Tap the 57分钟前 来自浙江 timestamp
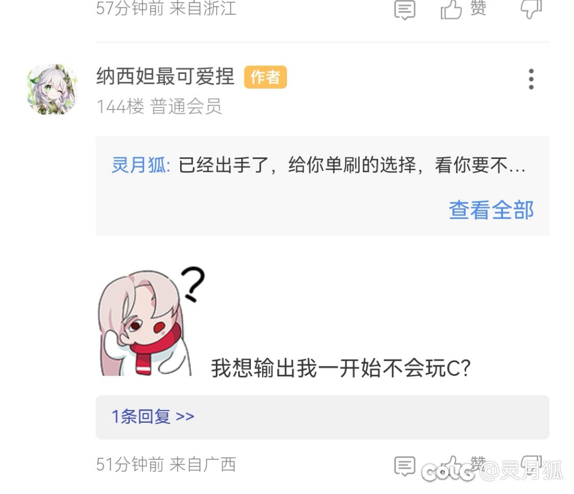 click(x=166, y=8)
